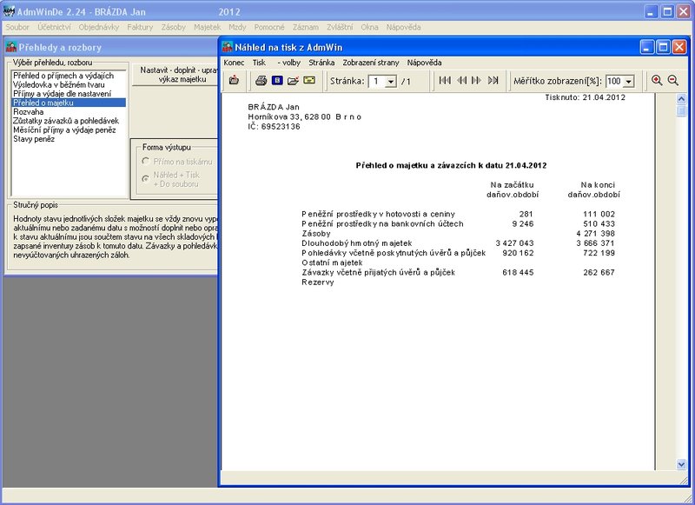
Task: Click the Náhled na tisk window icon
Action: (228, 47)
